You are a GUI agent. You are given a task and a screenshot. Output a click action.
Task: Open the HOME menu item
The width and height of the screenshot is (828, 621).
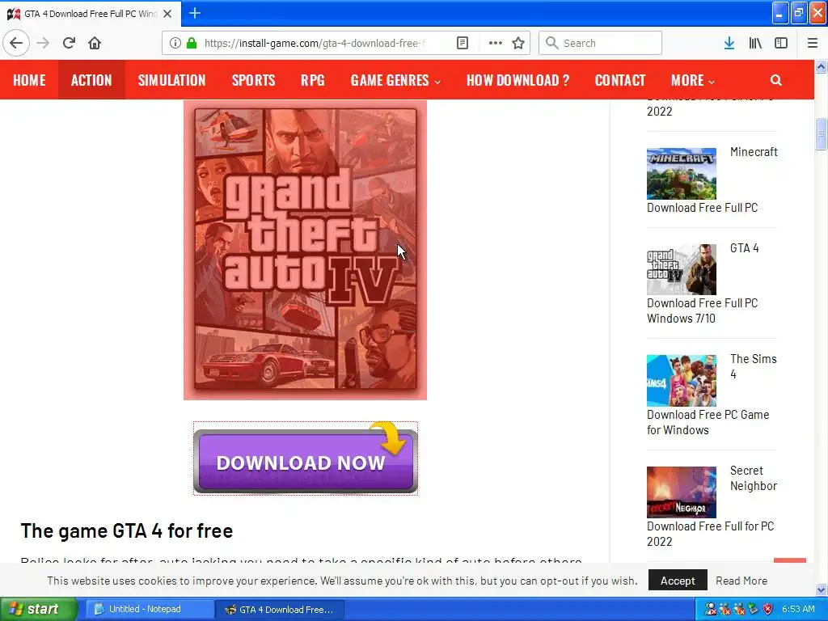(29, 80)
